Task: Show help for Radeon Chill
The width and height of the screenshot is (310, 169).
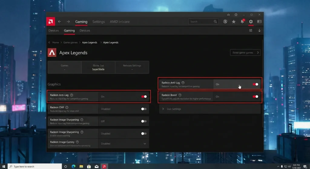Action: coord(67,107)
